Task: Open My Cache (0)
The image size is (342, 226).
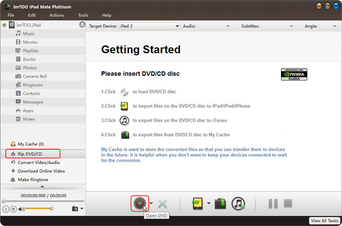Action: click(x=43, y=144)
